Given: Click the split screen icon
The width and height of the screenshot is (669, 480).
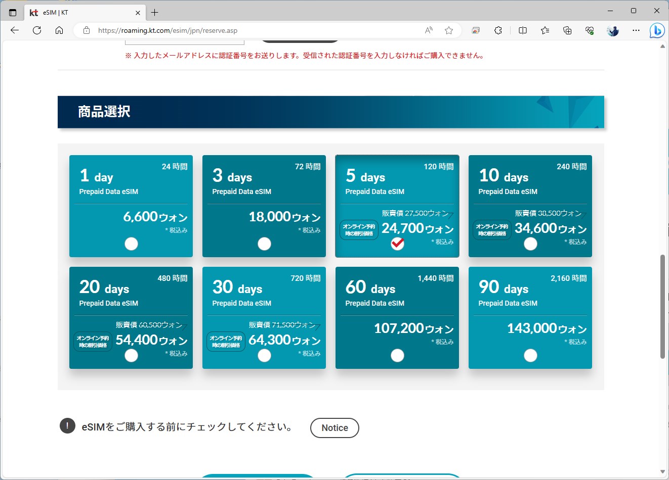Looking at the screenshot, I should click(522, 30).
